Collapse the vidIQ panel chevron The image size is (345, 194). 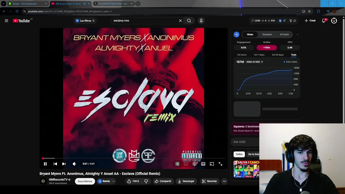pos(298,34)
